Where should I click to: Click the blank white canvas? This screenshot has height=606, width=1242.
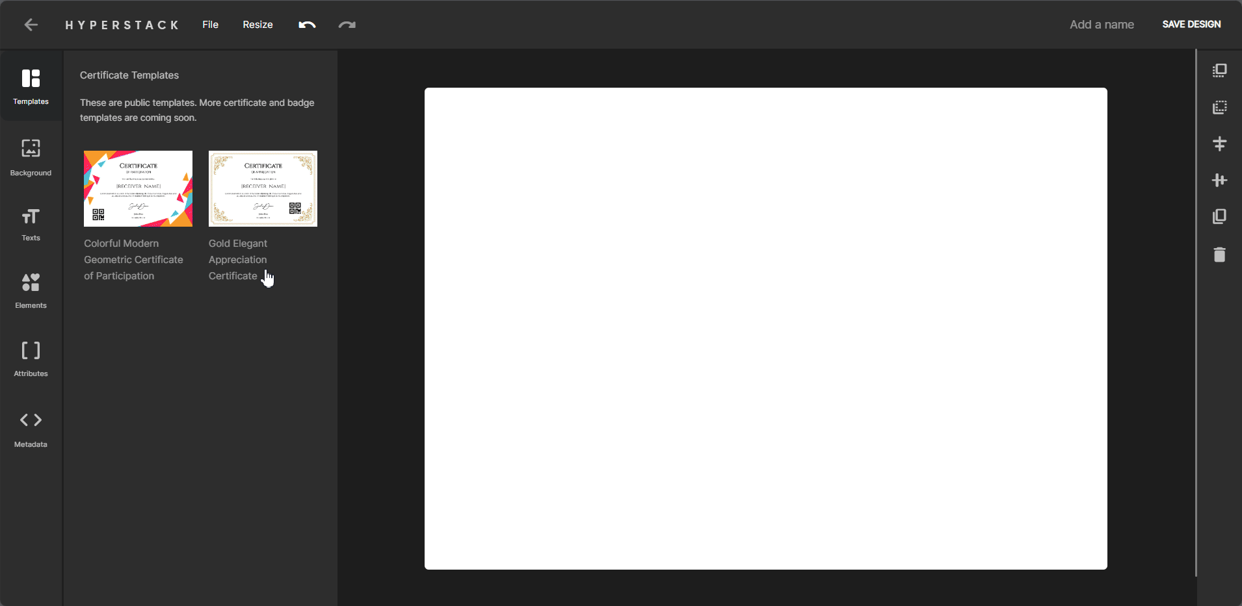pos(765,328)
